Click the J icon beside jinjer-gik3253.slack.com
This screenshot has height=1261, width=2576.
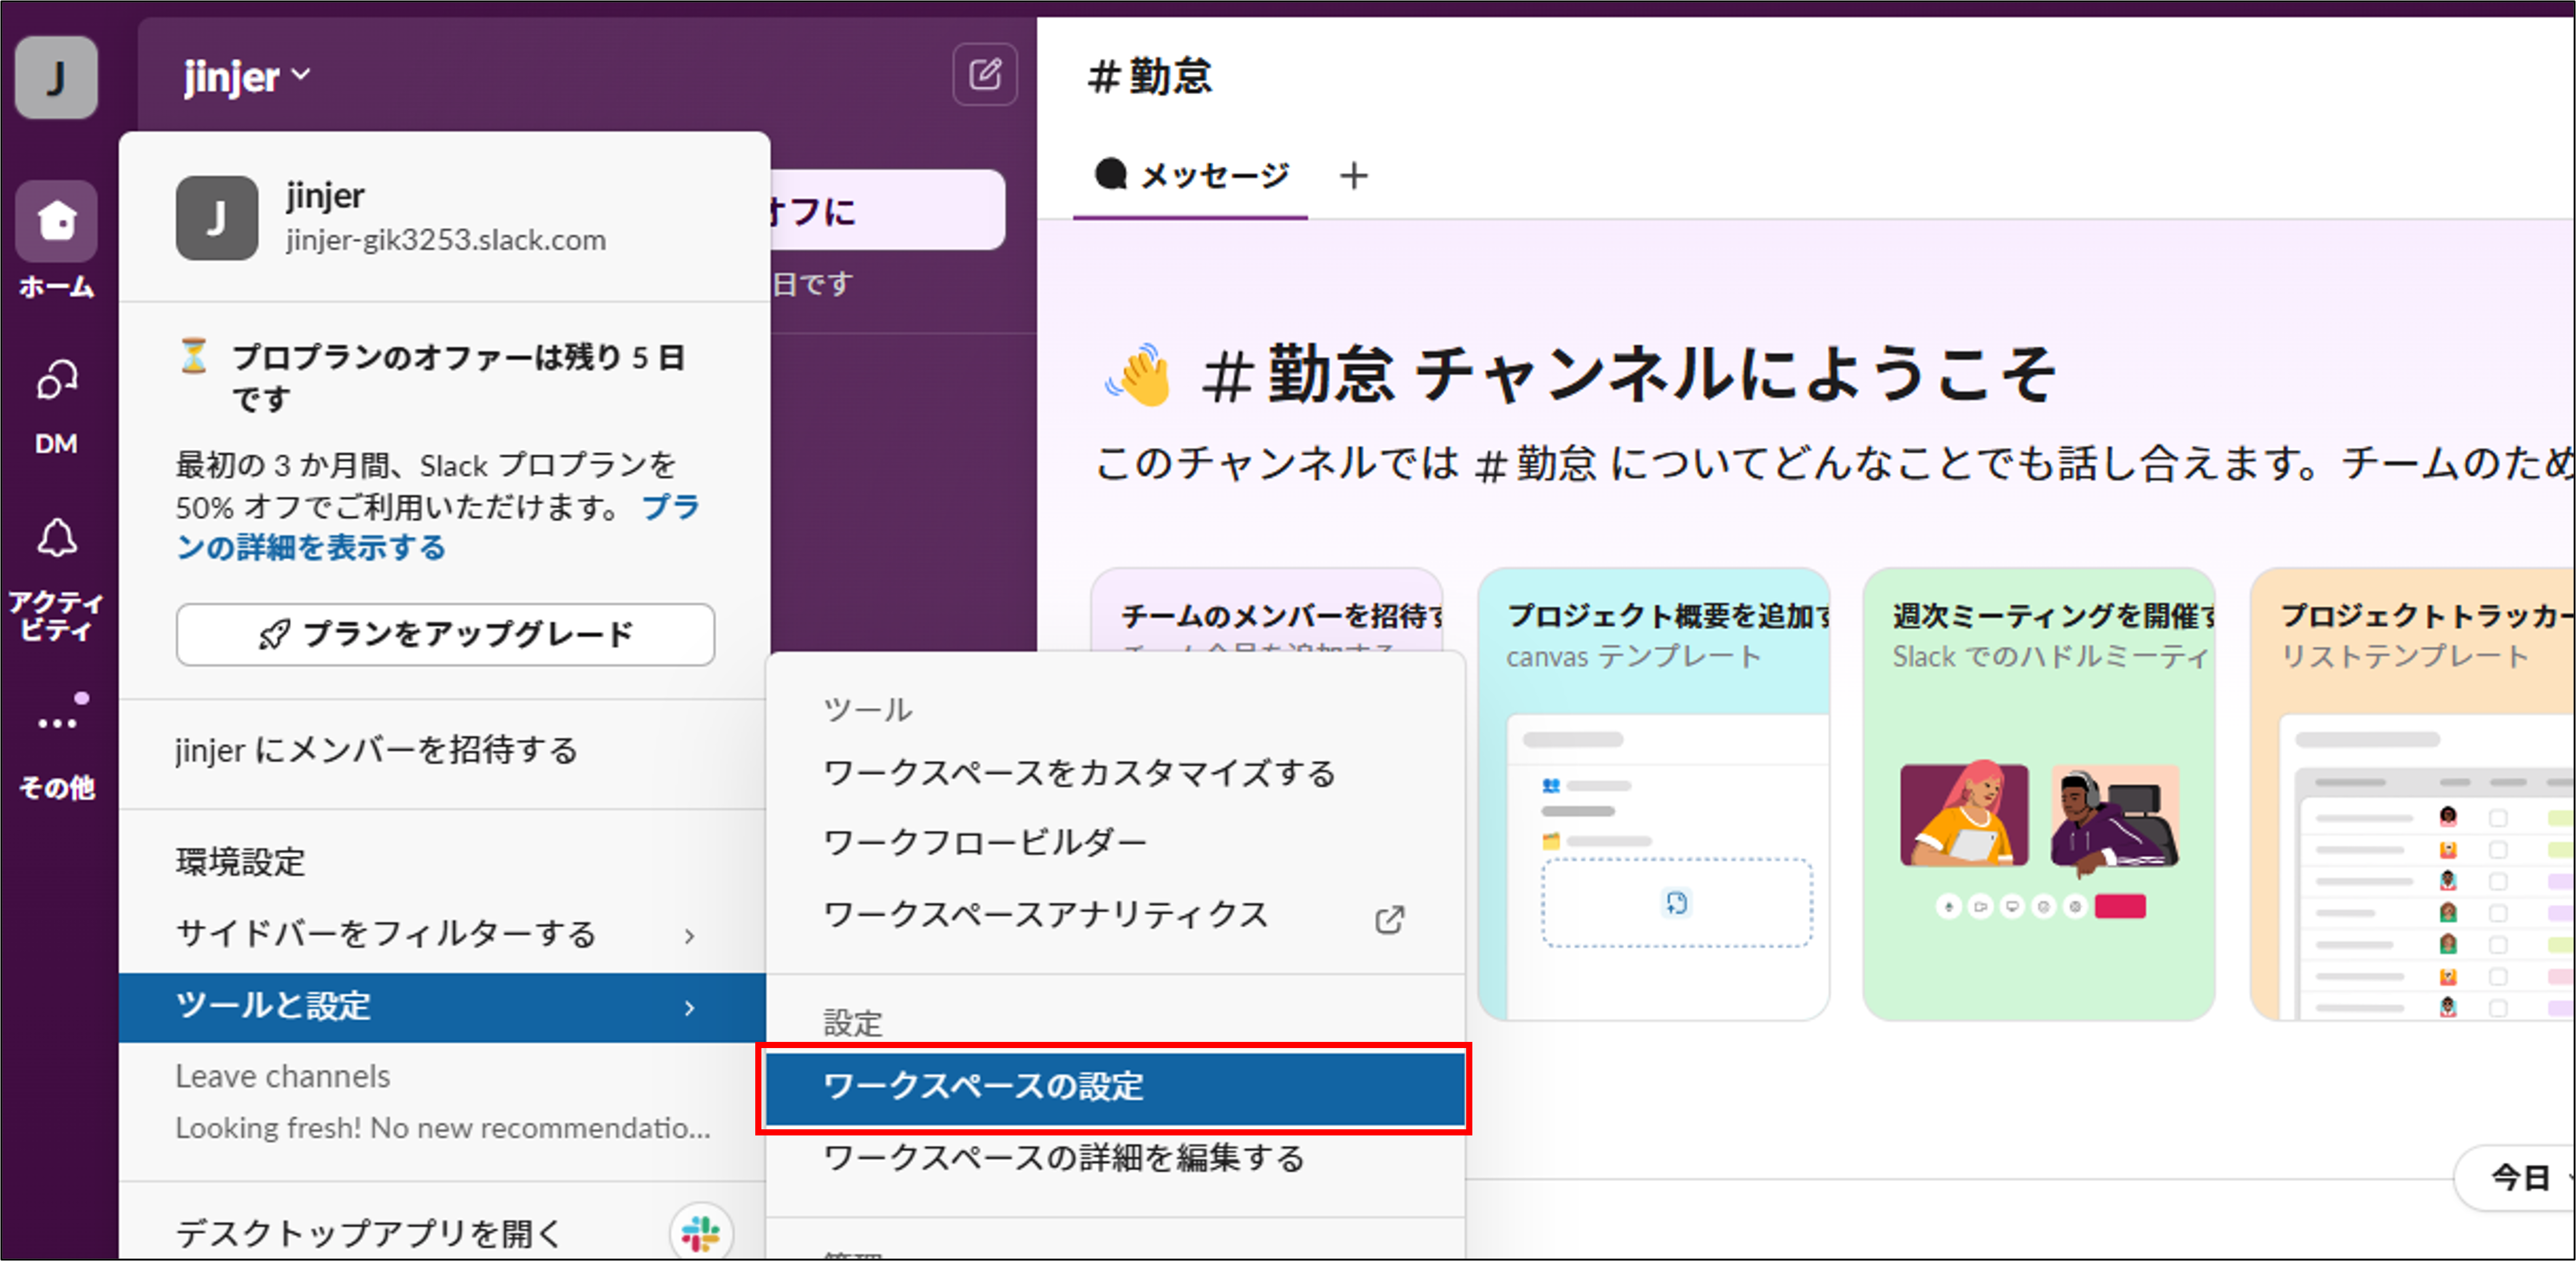pyautogui.click(x=217, y=218)
